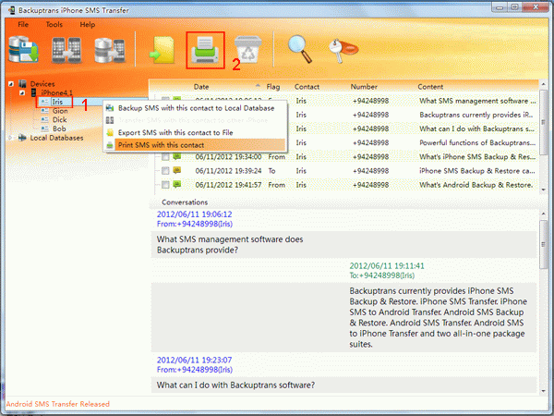The height and width of the screenshot is (416, 554).
Task: Sort messages by the Contact column header
Action: [x=307, y=87]
